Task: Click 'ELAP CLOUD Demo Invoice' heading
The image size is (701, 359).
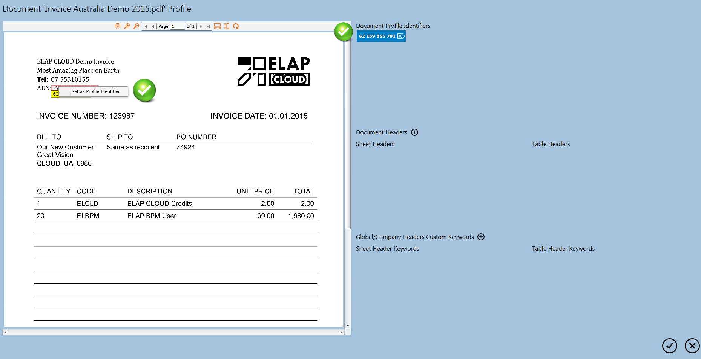Action: (x=75, y=61)
